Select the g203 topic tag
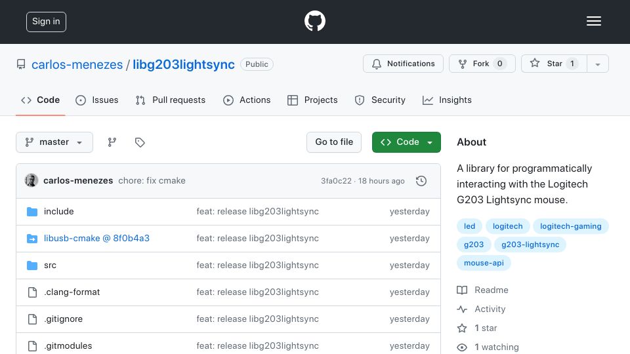630x354 pixels. [x=474, y=245]
